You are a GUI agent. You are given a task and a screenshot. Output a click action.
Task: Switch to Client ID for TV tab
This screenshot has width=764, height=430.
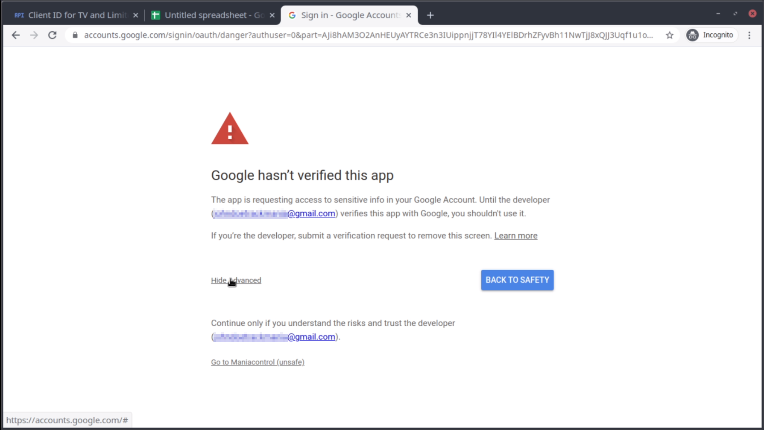click(x=73, y=15)
